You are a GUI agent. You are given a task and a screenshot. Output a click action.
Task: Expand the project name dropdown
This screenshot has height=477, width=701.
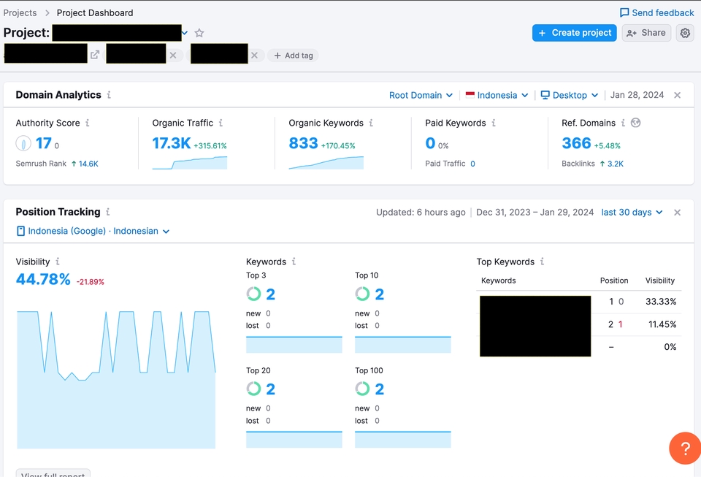coord(184,33)
